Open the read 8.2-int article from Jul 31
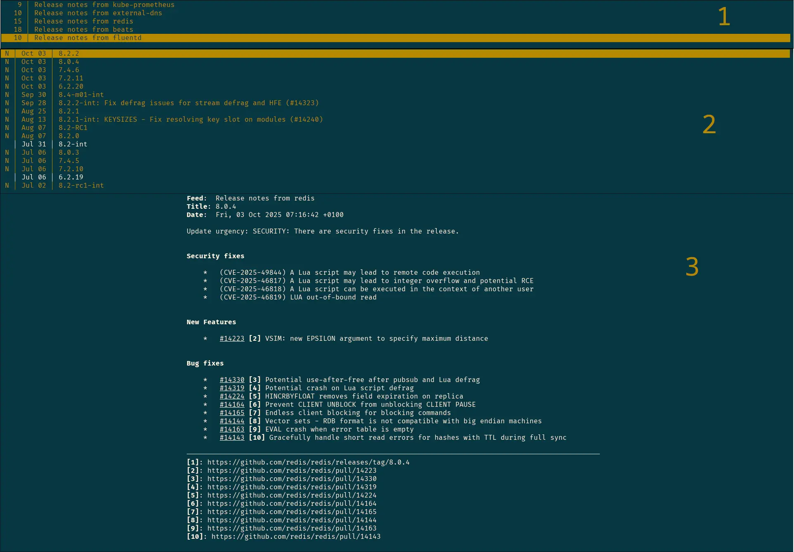This screenshot has height=552, width=794. click(x=73, y=144)
